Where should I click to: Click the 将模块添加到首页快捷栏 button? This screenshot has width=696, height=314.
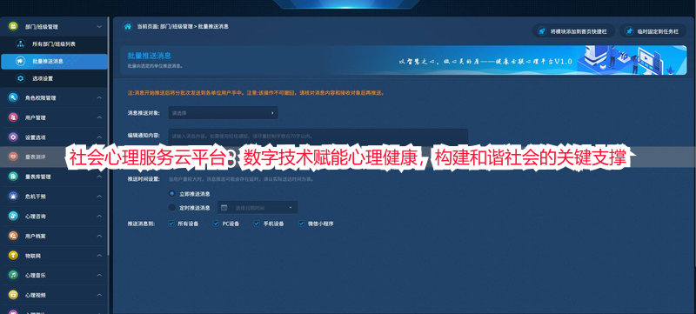(573, 31)
